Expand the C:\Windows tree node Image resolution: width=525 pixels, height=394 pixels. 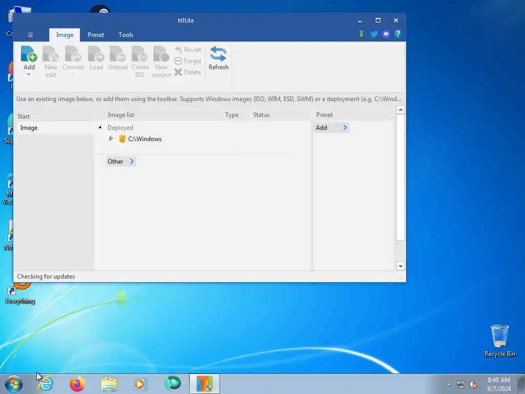coord(111,139)
